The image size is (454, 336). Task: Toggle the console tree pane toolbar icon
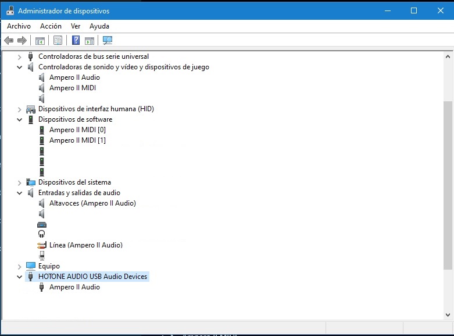coord(40,41)
